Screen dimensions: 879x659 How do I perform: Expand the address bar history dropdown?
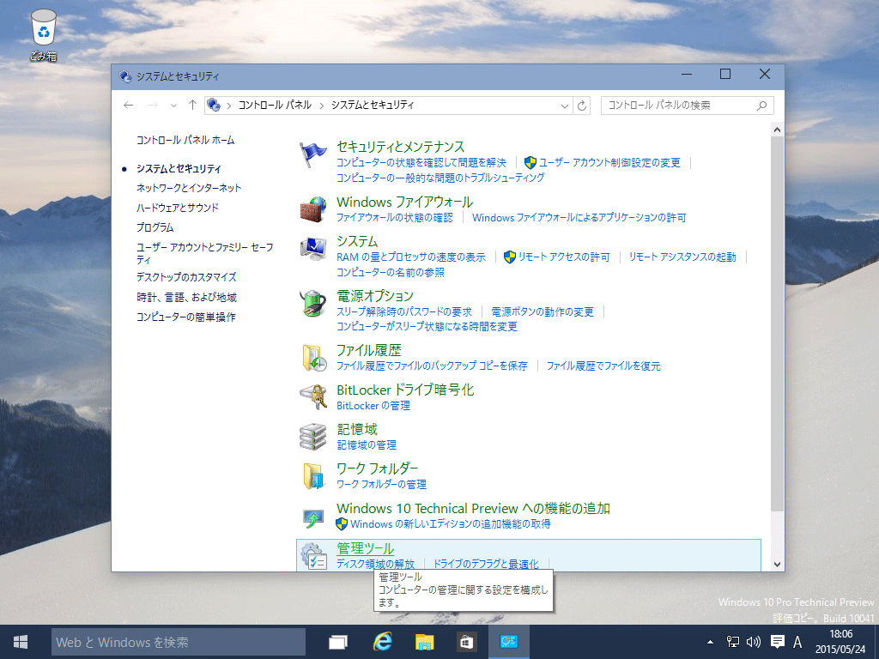565,106
